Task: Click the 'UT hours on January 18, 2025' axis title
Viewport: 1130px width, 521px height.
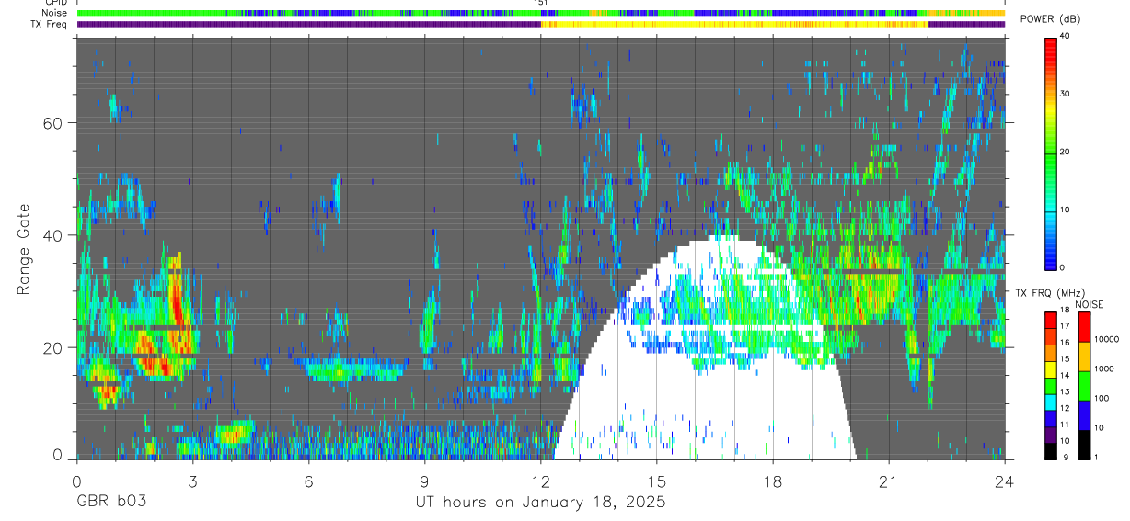Action: (540, 503)
